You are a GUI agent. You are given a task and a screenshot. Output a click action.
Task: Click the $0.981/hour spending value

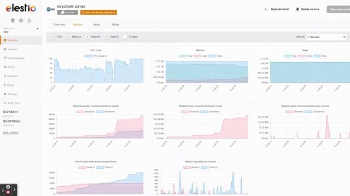coord(11,121)
